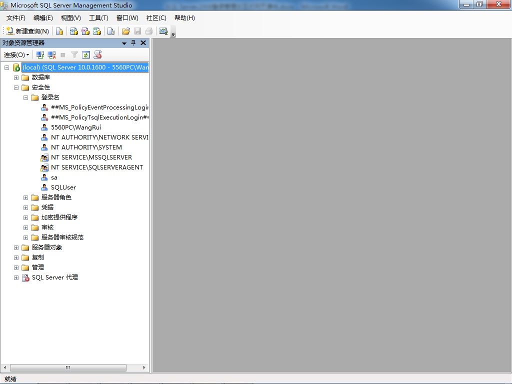Expand the 服务器审核规范 folder
Viewport: 512px width, 384px height.
click(x=25, y=237)
